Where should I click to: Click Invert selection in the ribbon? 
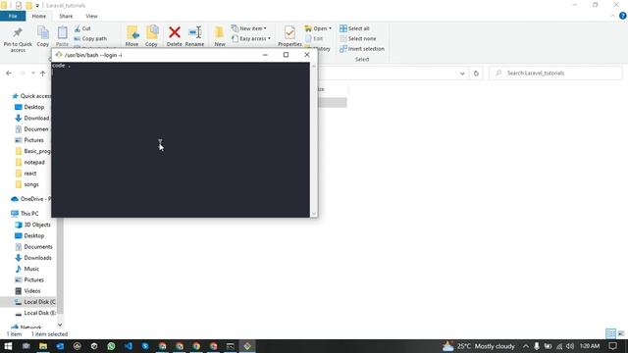tap(362, 48)
